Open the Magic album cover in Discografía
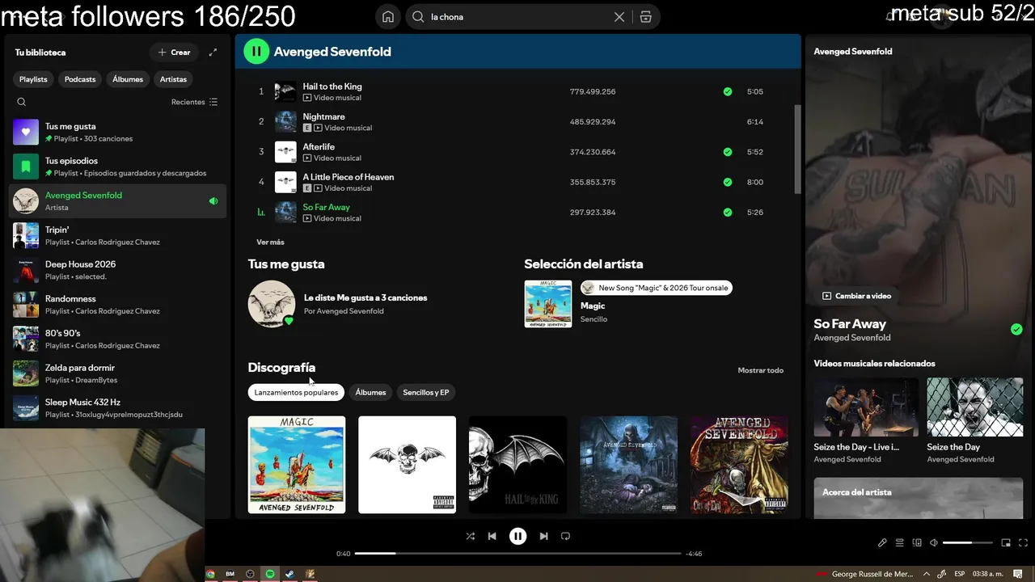 coord(297,465)
